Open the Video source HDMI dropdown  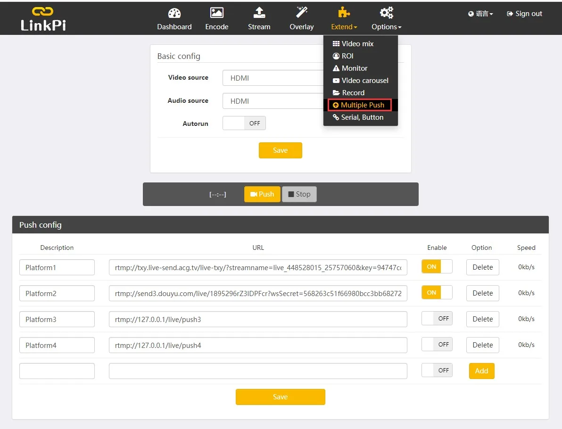(273, 78)
